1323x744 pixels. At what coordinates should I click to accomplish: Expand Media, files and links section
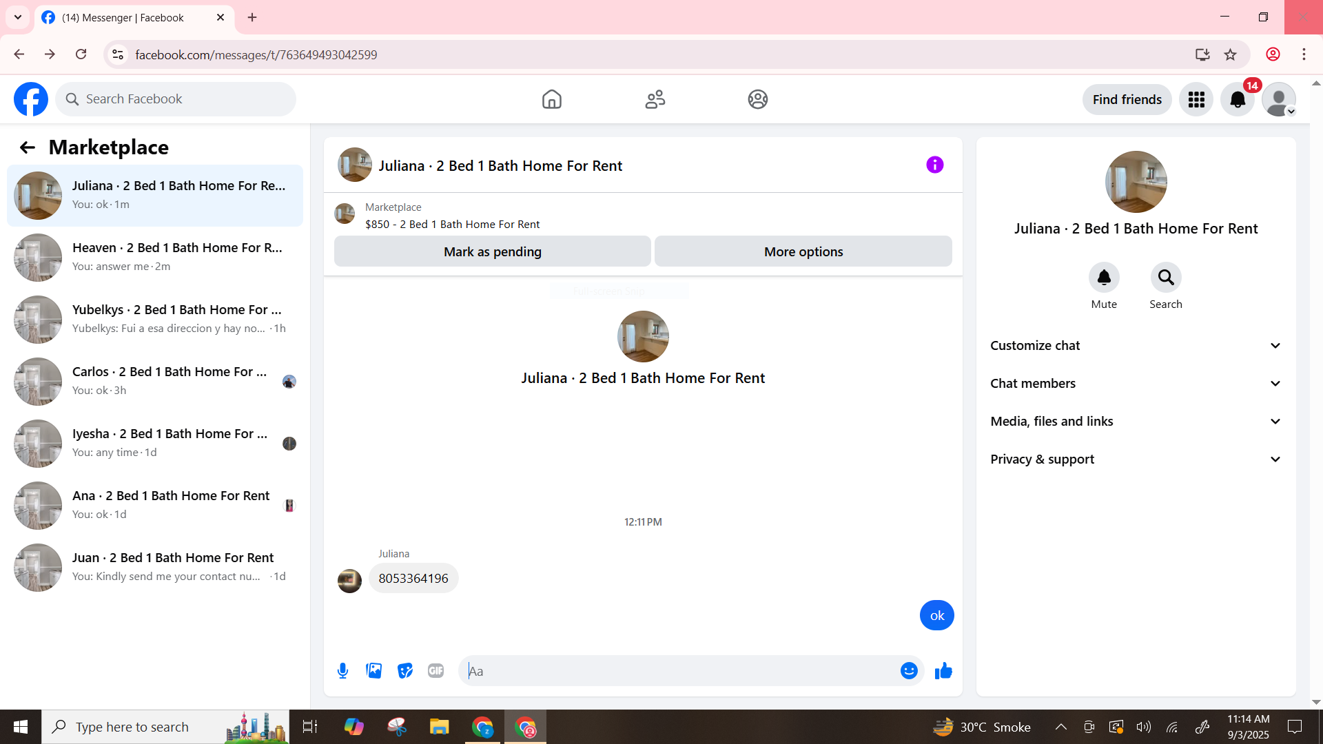tap(1136, 422)
